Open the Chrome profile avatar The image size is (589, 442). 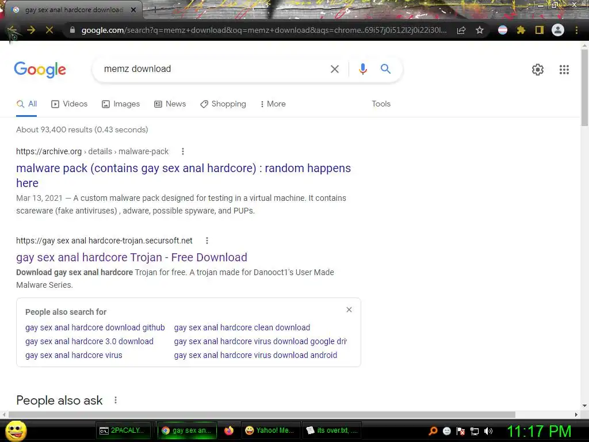(558, 30)
